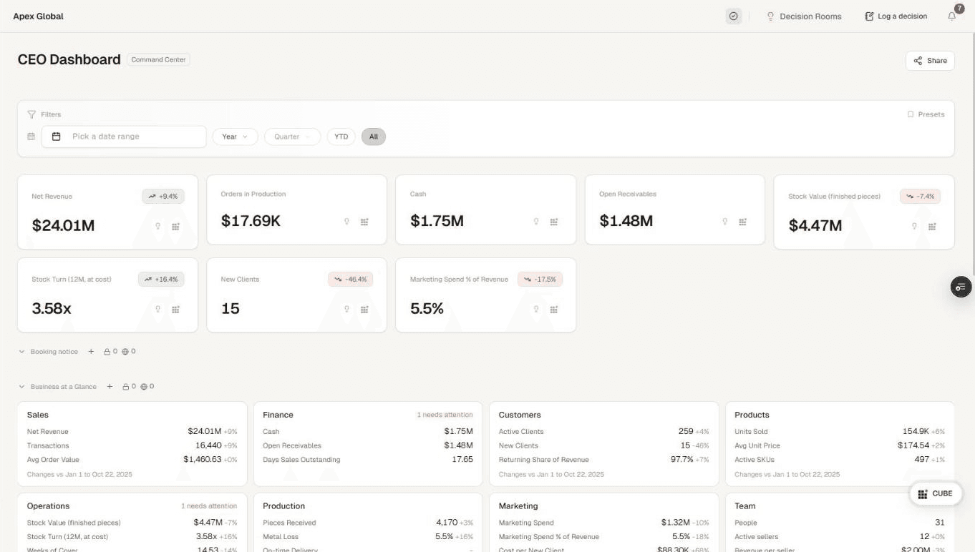This screenshot has width=975, height=552.
Task: Select the YTD filter pill
Action: [x=341, y=137]
